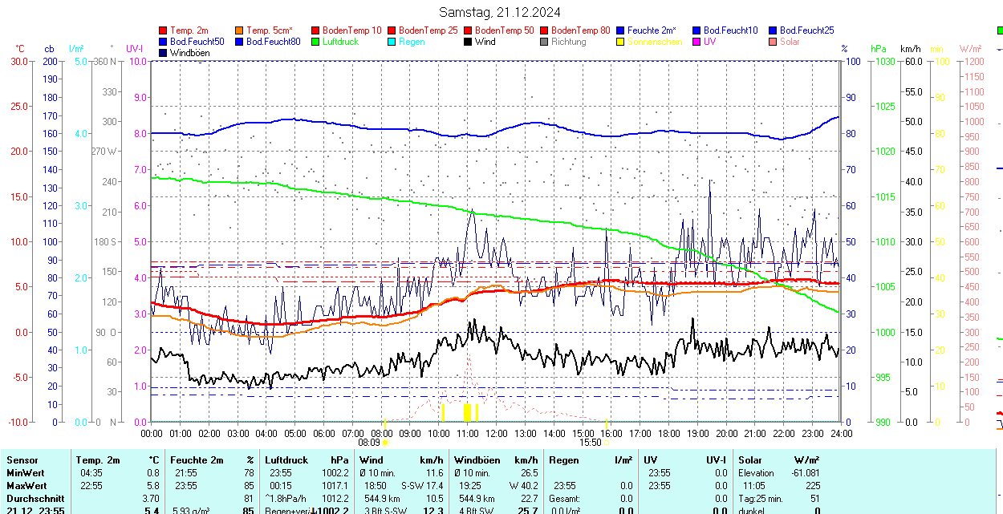Click the Sensor header in the data table

22,460
